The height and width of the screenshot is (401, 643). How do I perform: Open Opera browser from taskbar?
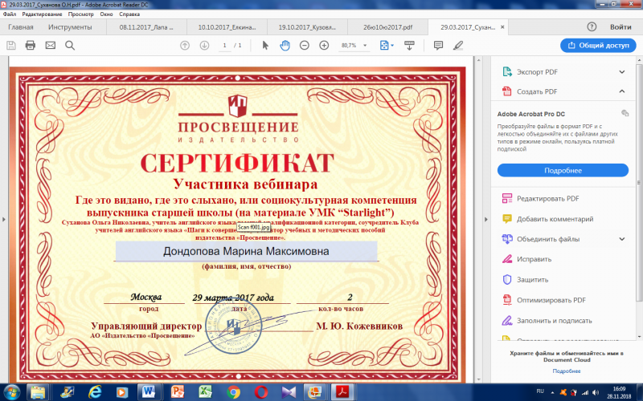260,392
